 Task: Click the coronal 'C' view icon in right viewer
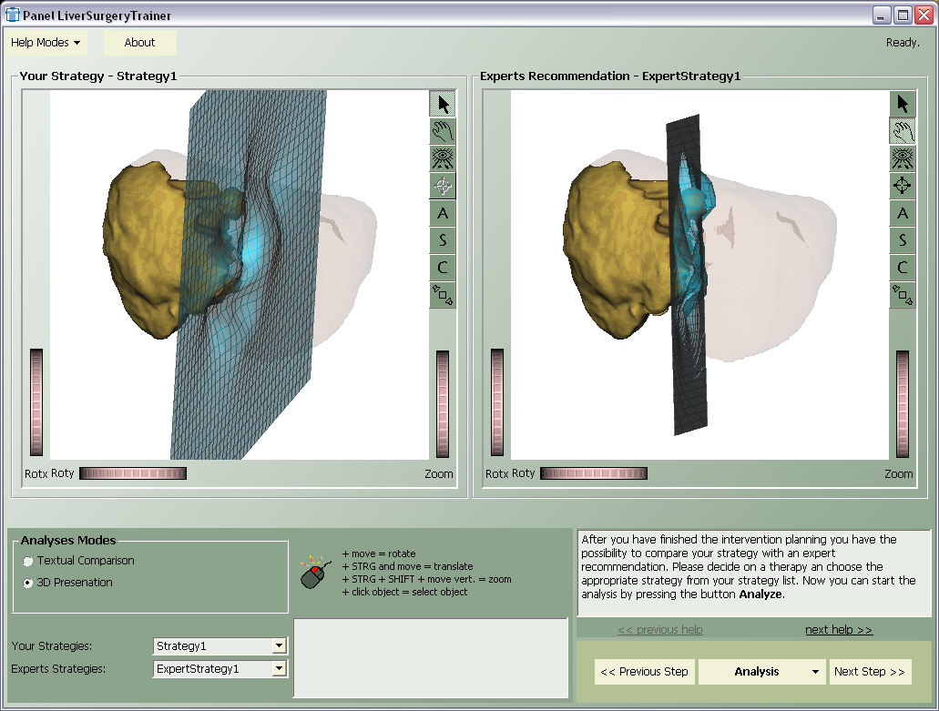pyautogui.click(x=903, y=268)
